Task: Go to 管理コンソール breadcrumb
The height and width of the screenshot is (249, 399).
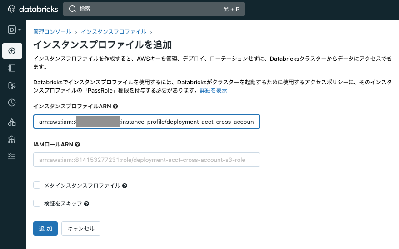Action: click(x=52, y=32)
